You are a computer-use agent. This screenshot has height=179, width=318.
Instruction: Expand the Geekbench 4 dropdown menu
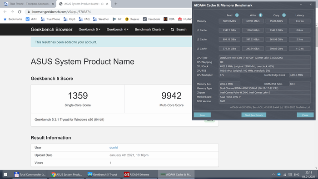tap(117, 30)
